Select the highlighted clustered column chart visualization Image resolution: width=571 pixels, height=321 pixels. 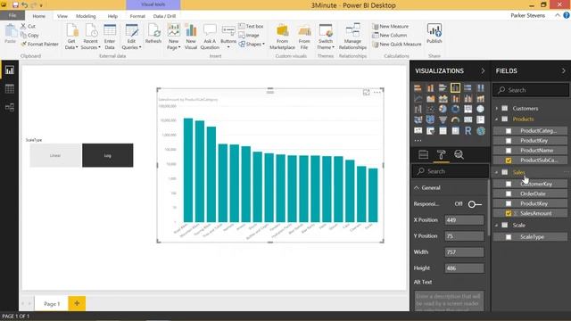[x=455, y=87]
